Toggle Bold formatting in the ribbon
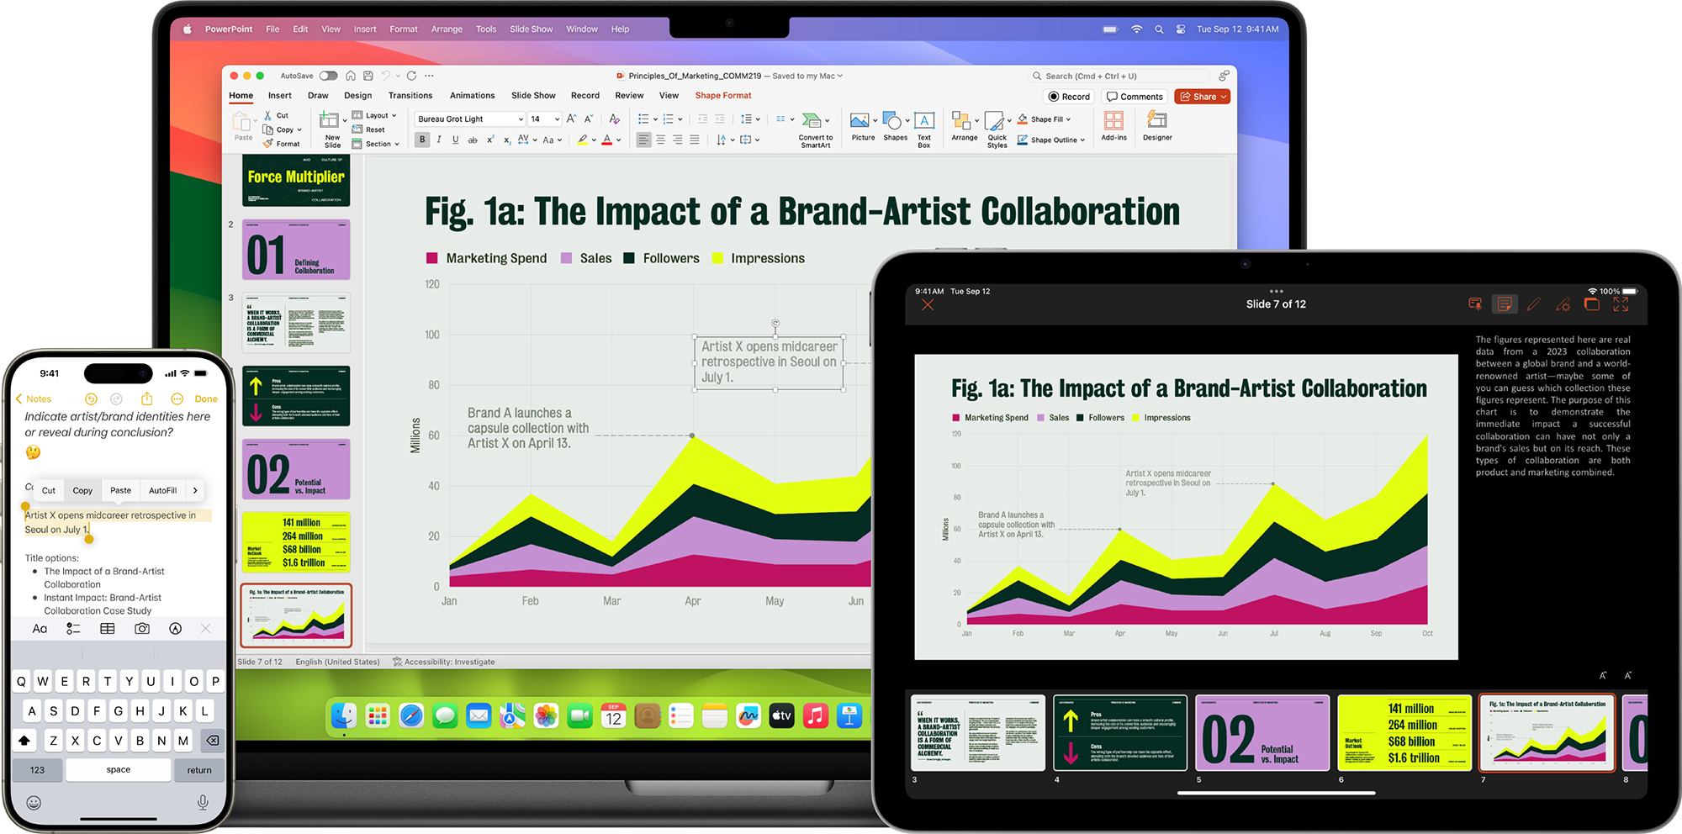Image resolution: width=1682 pixels, height=834 pixels. coord(422,140)
